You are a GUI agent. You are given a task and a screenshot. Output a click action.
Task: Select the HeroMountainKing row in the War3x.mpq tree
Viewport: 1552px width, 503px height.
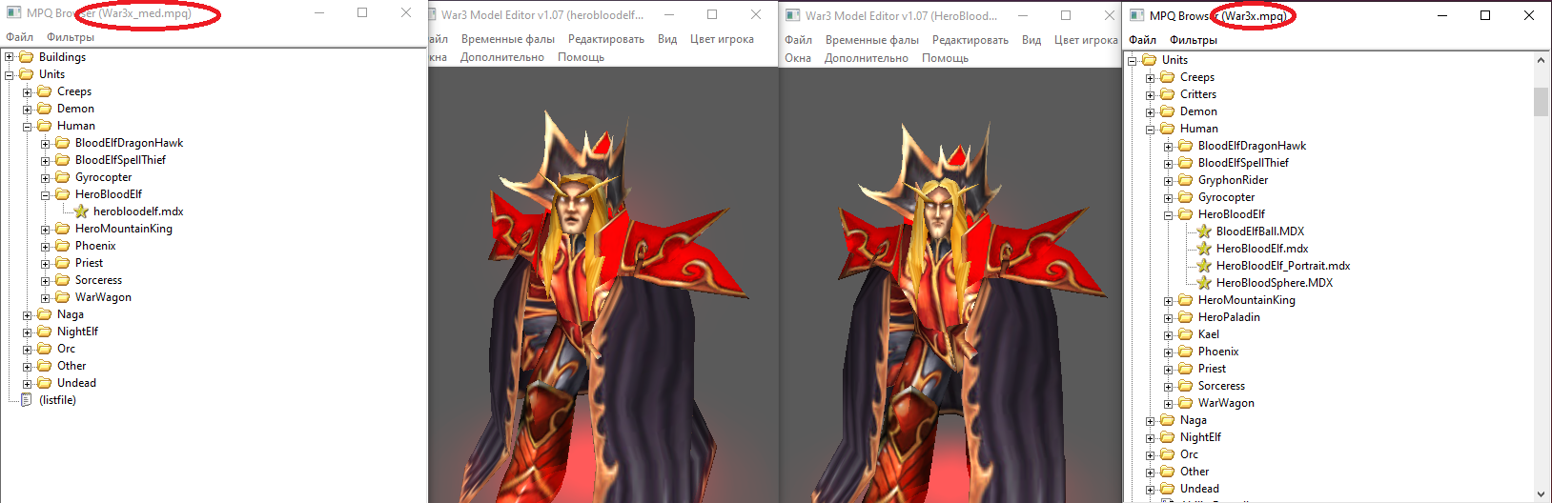[x=1246, y=300]
